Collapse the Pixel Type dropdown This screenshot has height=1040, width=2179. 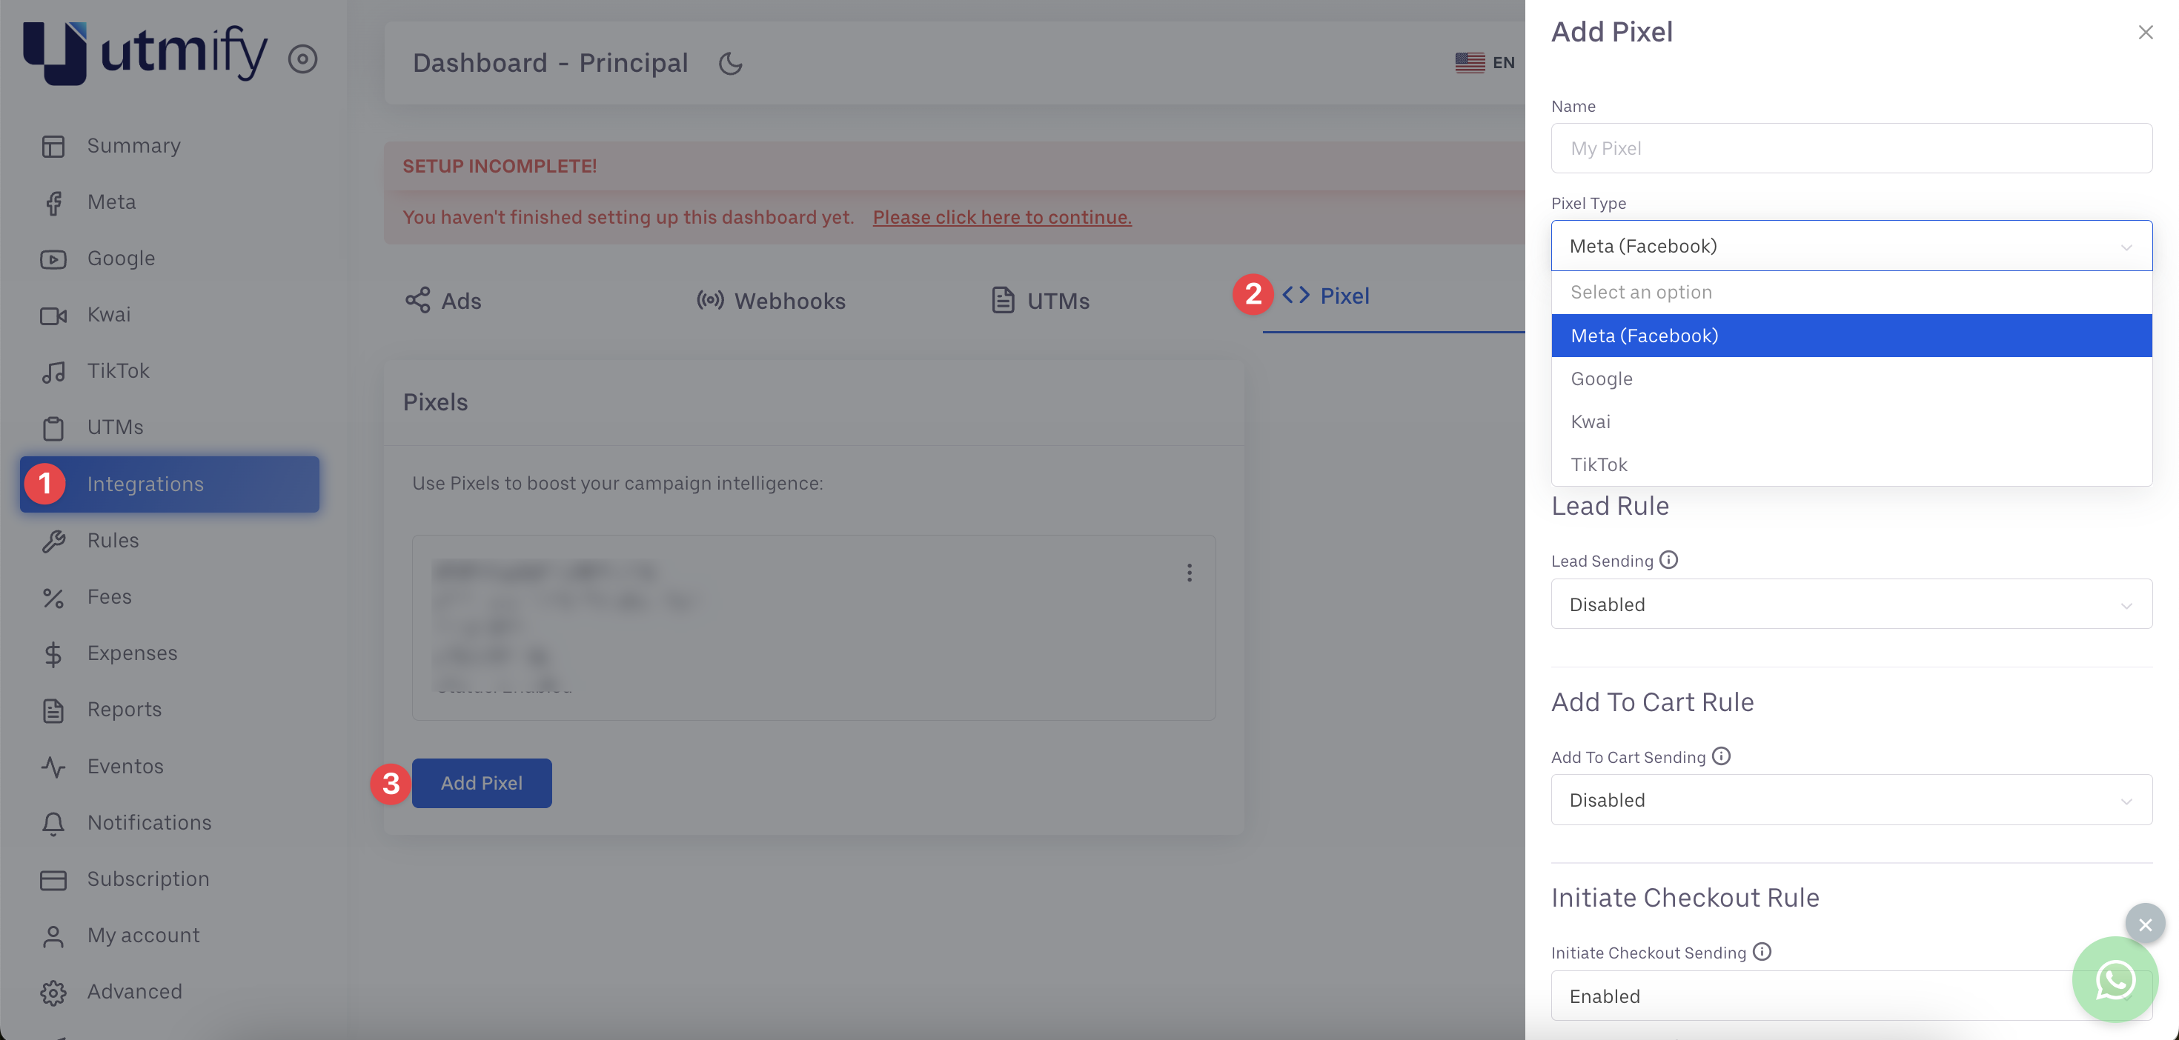[x=1851, y=245]
